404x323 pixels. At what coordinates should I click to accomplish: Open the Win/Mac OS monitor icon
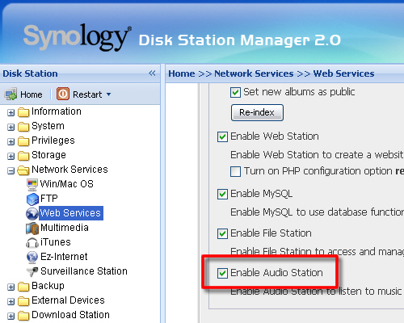coord(32,184)
